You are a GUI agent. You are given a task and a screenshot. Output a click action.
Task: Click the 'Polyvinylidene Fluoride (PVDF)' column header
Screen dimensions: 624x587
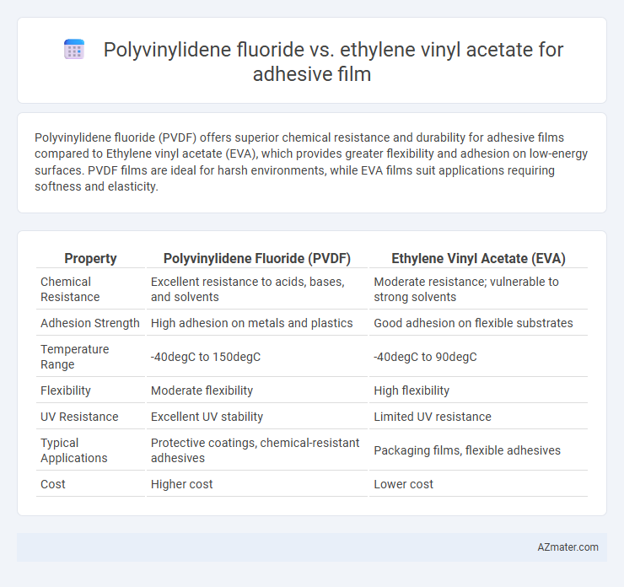coord(257,258)
